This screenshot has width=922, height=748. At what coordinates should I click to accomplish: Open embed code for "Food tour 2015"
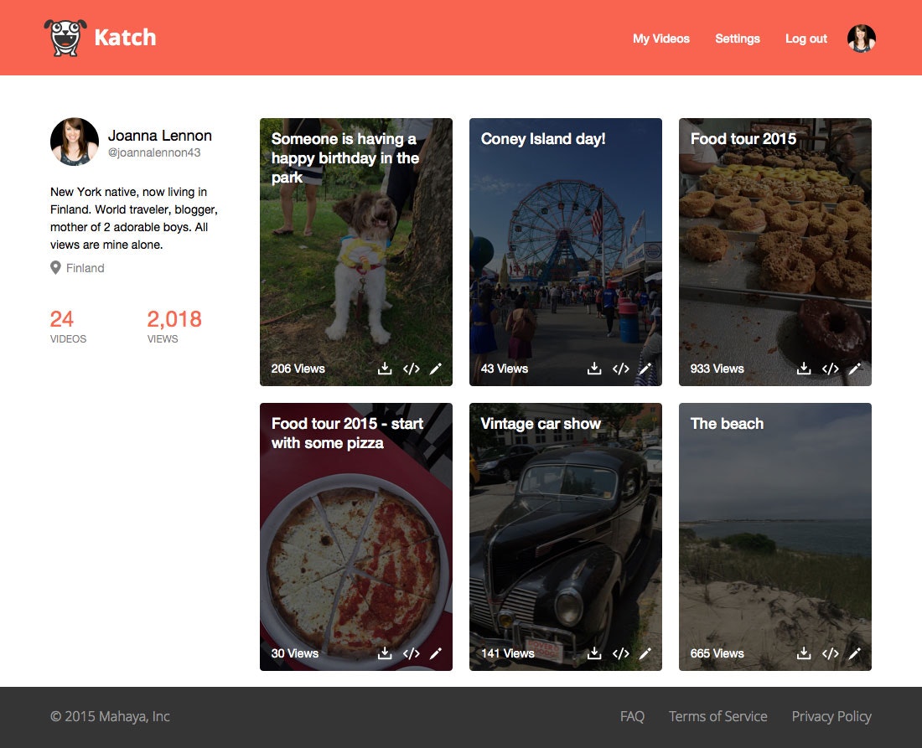click(831, 368)
